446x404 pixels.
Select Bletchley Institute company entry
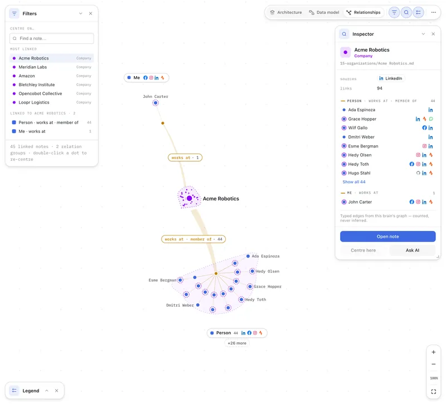[x=51, y=85]
